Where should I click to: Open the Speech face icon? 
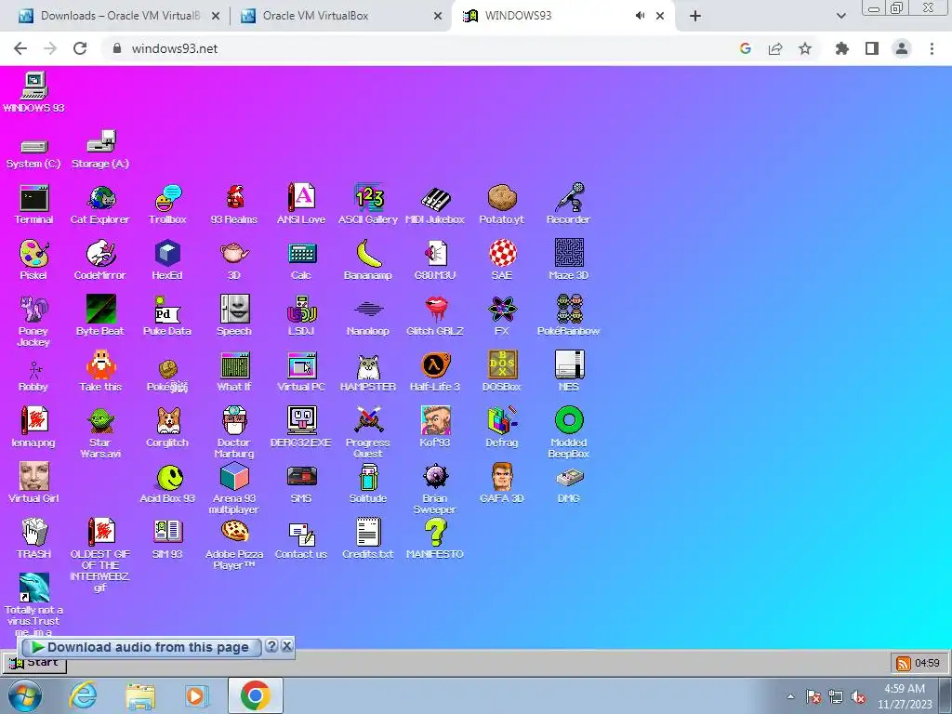(x=234, y=316)
